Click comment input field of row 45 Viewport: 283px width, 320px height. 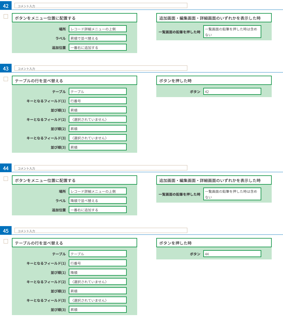coord(101,230)
